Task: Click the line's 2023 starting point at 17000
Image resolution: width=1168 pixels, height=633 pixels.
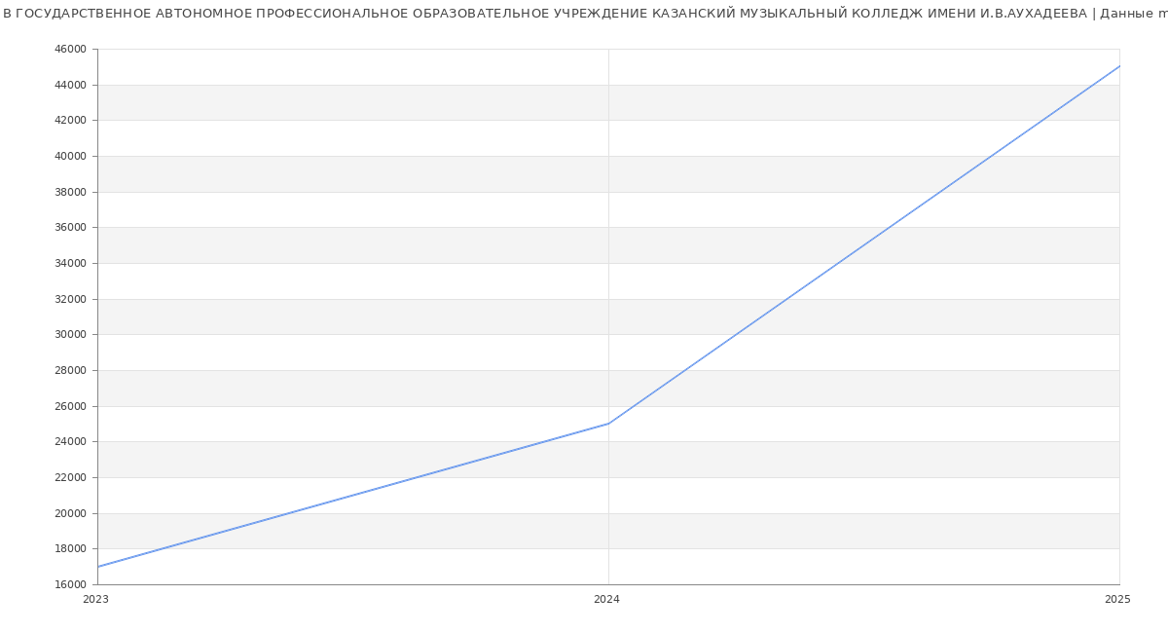Action: coord(98,567)
